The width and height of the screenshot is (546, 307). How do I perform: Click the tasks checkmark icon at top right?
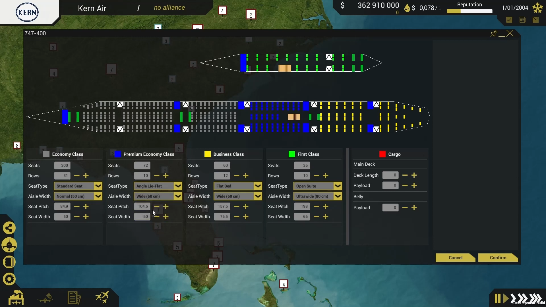click(509, 20)
